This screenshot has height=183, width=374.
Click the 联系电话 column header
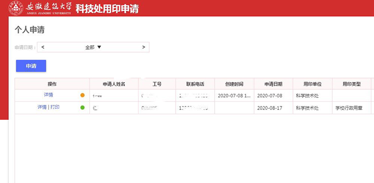click(x=195, y=84)
